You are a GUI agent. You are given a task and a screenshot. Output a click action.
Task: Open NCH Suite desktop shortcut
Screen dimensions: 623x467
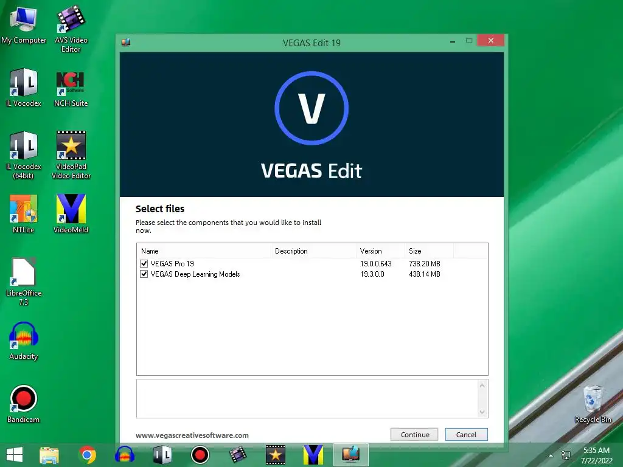(71, 89)
